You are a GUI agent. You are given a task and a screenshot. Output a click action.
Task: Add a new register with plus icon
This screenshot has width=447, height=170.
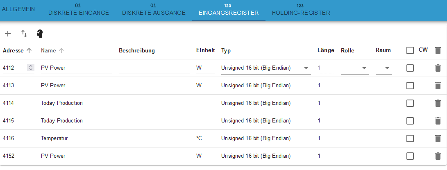(8, 34)
